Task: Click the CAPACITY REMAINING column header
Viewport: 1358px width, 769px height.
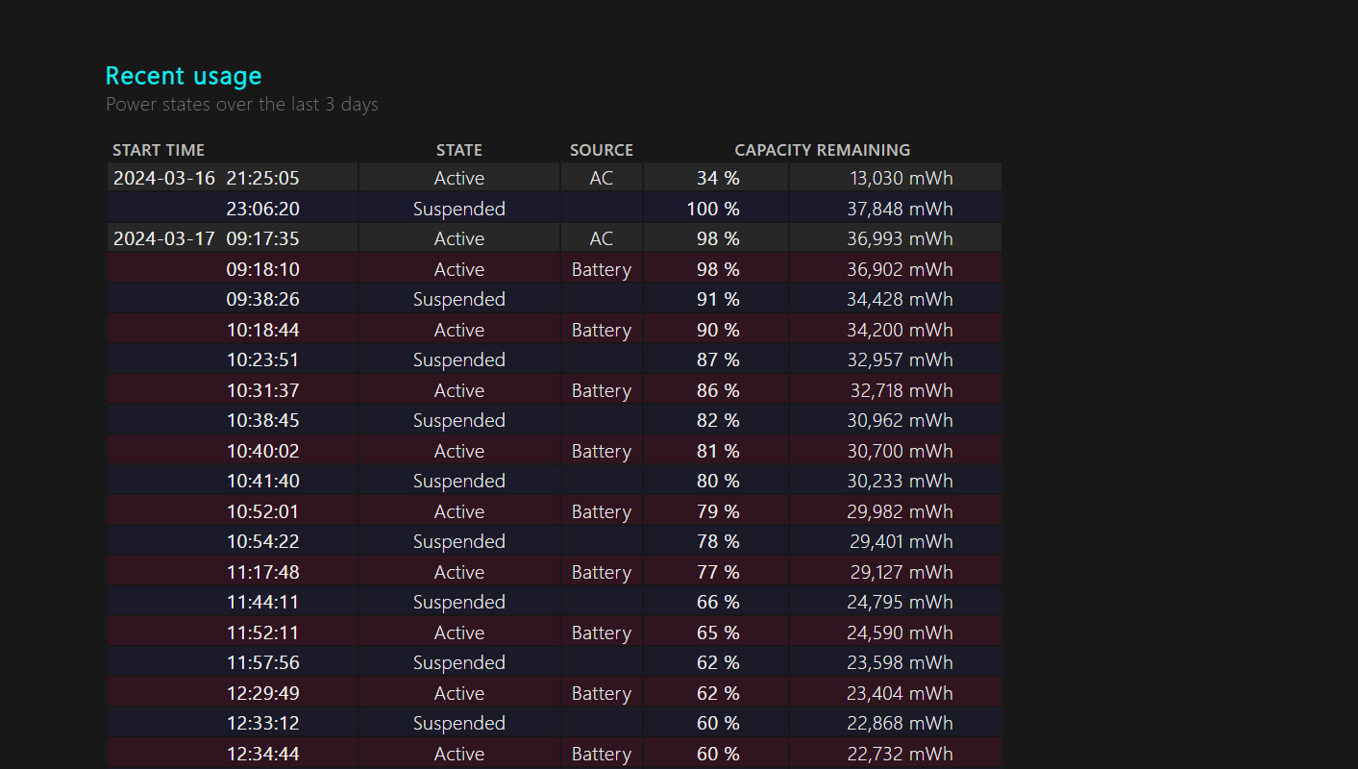Action: (x=823, y=150)
